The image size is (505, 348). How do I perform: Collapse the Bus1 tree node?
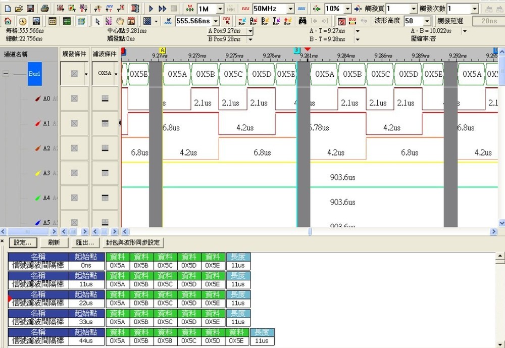tap(6, 73)
